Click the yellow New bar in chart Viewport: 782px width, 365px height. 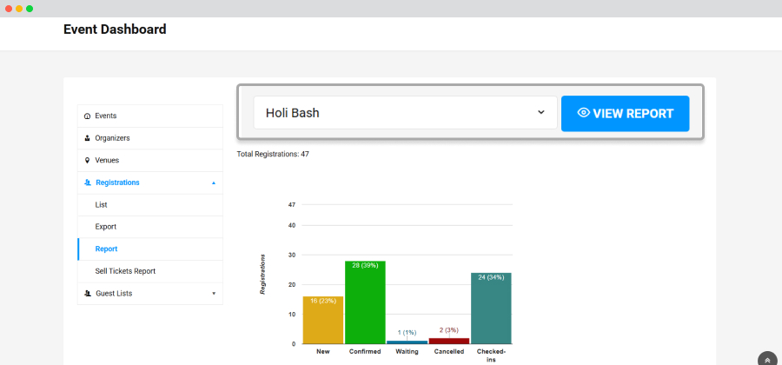click(x=323, y=320)
